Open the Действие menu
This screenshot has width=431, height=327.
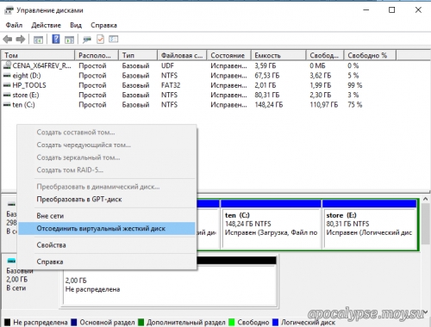pos(46,25)
